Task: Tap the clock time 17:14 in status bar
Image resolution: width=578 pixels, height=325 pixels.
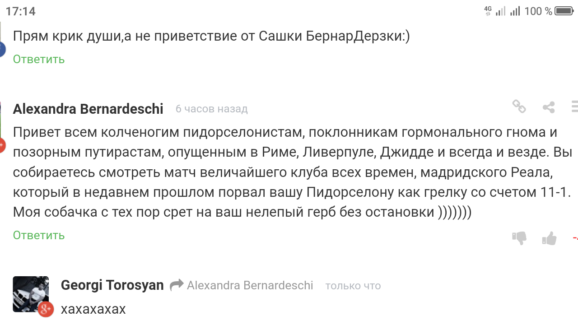Action: point(20,11)
